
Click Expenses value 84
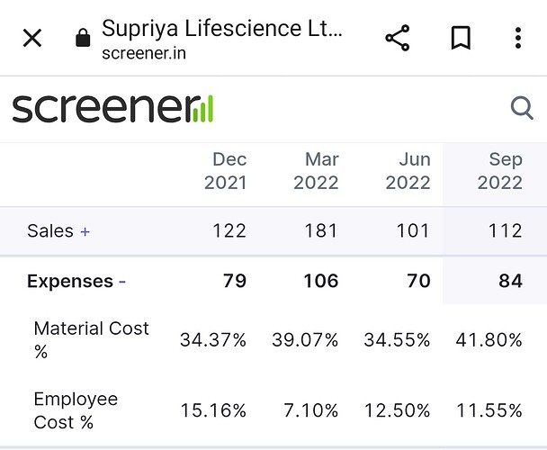510,281
